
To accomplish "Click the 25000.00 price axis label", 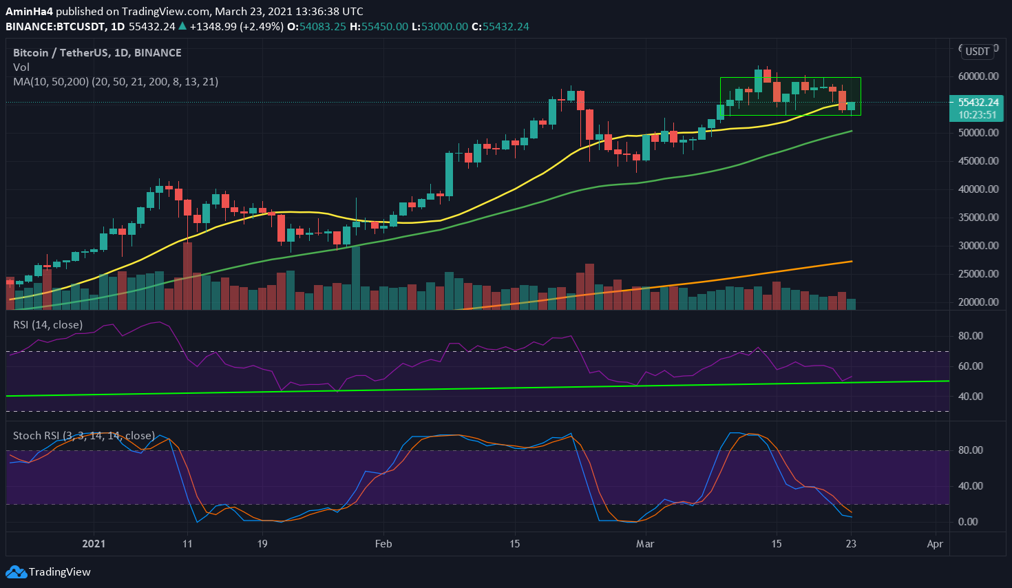I will 978,274.
